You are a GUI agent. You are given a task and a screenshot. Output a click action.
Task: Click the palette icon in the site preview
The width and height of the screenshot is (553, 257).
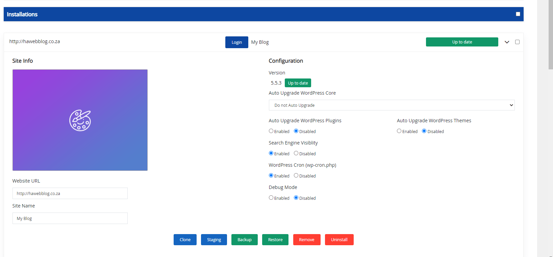80,120
